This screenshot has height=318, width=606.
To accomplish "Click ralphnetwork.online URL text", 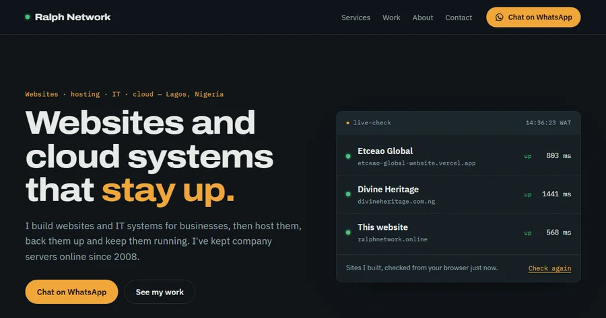I will click(393, 239).
